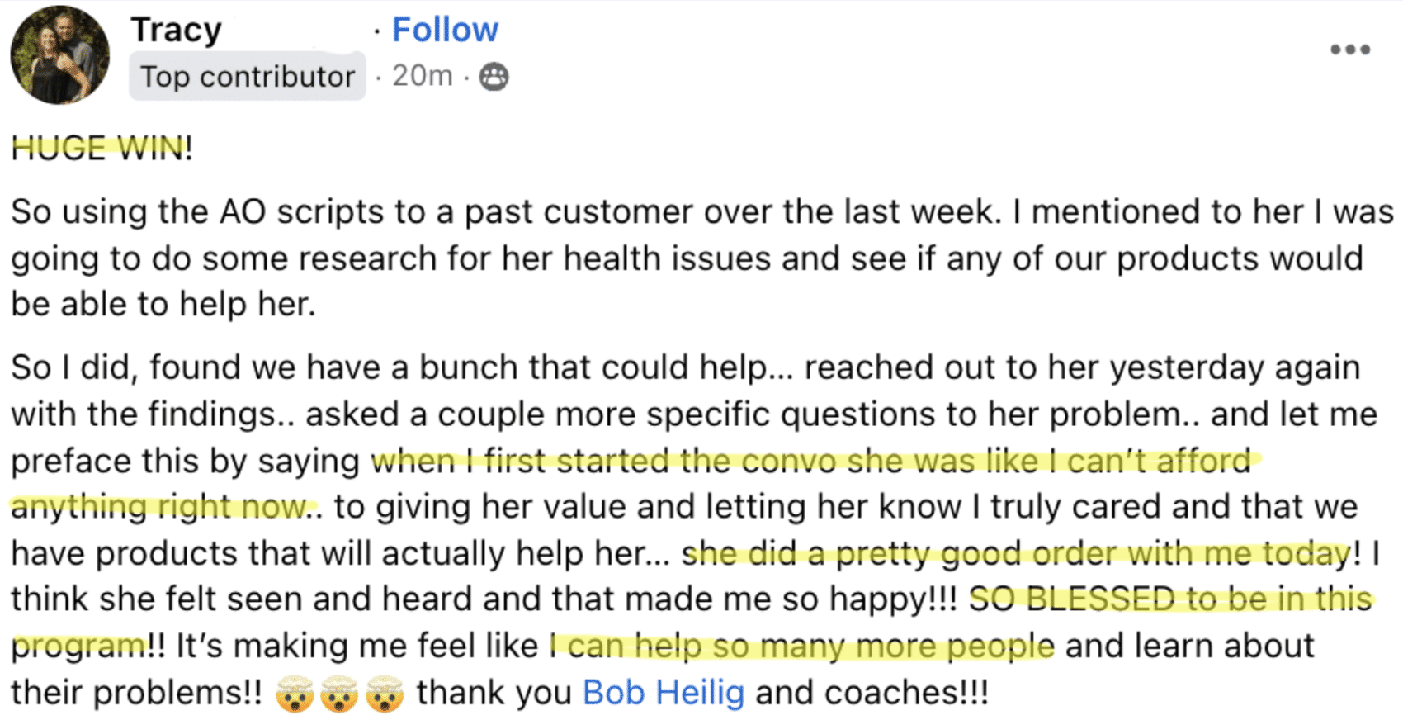Follow Tracy using the Follow link
1403x720 pixels.
tap(445, 31)
